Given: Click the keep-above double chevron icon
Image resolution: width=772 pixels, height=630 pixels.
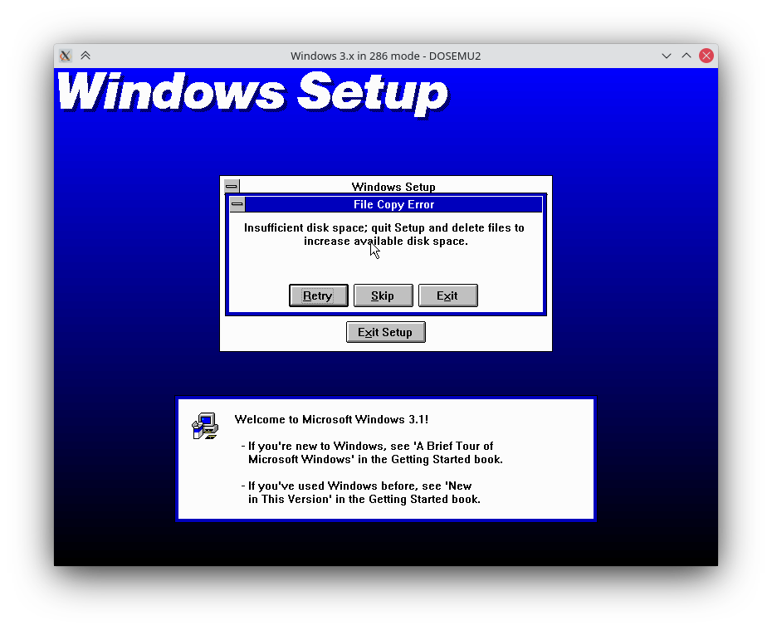Looking at the screenshot, I should 86,56.
